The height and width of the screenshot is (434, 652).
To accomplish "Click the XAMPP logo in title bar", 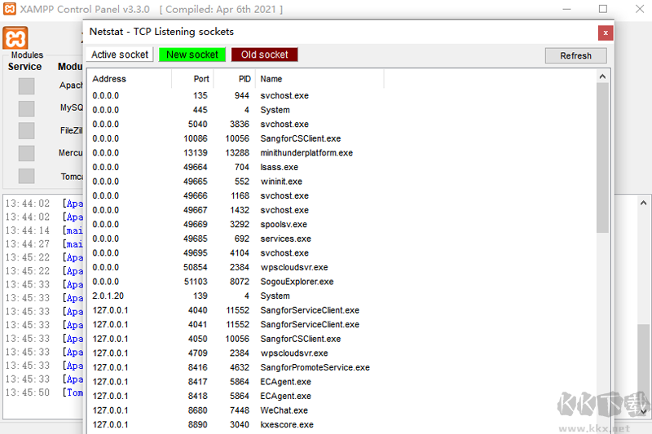I will point(10,9).
